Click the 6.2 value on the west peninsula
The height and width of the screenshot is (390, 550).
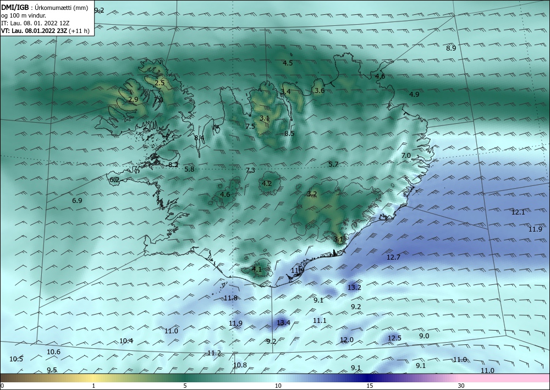[114, 180]
